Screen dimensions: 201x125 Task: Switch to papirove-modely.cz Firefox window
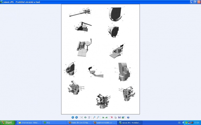[x=105, y=123]
